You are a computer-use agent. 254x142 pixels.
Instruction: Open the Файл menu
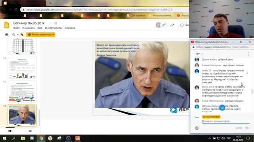16,28
